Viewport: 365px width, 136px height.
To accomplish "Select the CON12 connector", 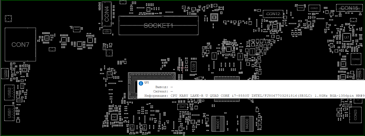I will pos(273,14).
